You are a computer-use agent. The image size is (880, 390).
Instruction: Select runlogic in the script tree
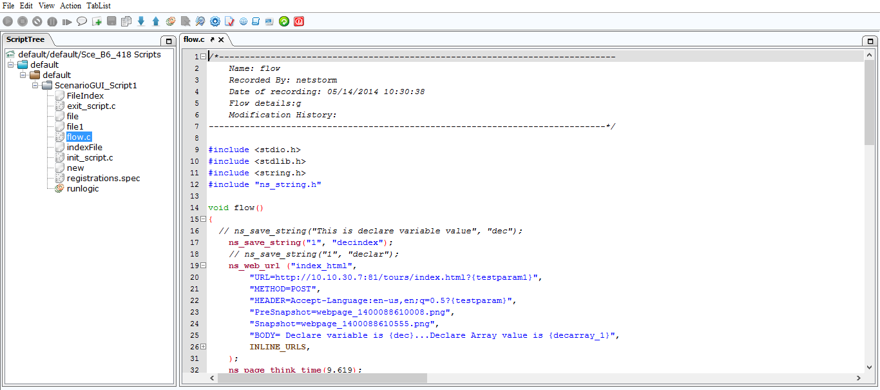[x=83, y=188]
